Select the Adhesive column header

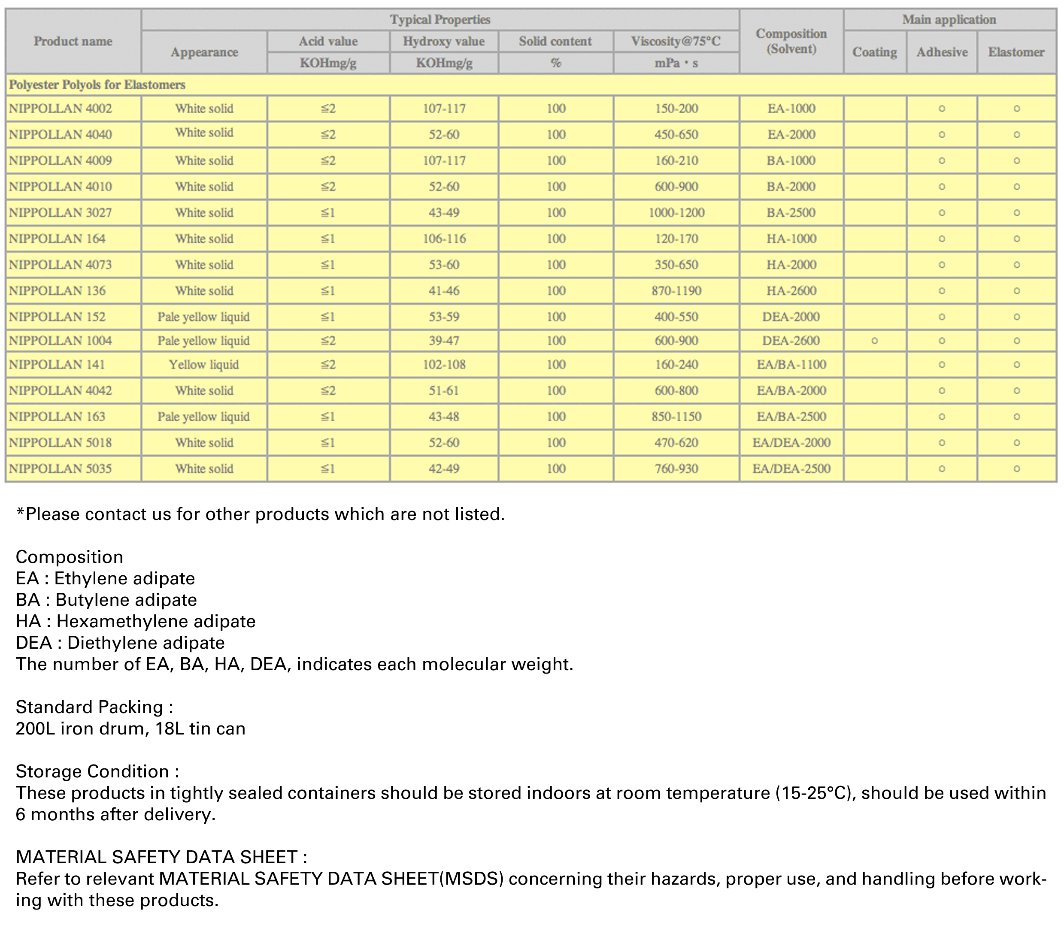tap(942, 52)
